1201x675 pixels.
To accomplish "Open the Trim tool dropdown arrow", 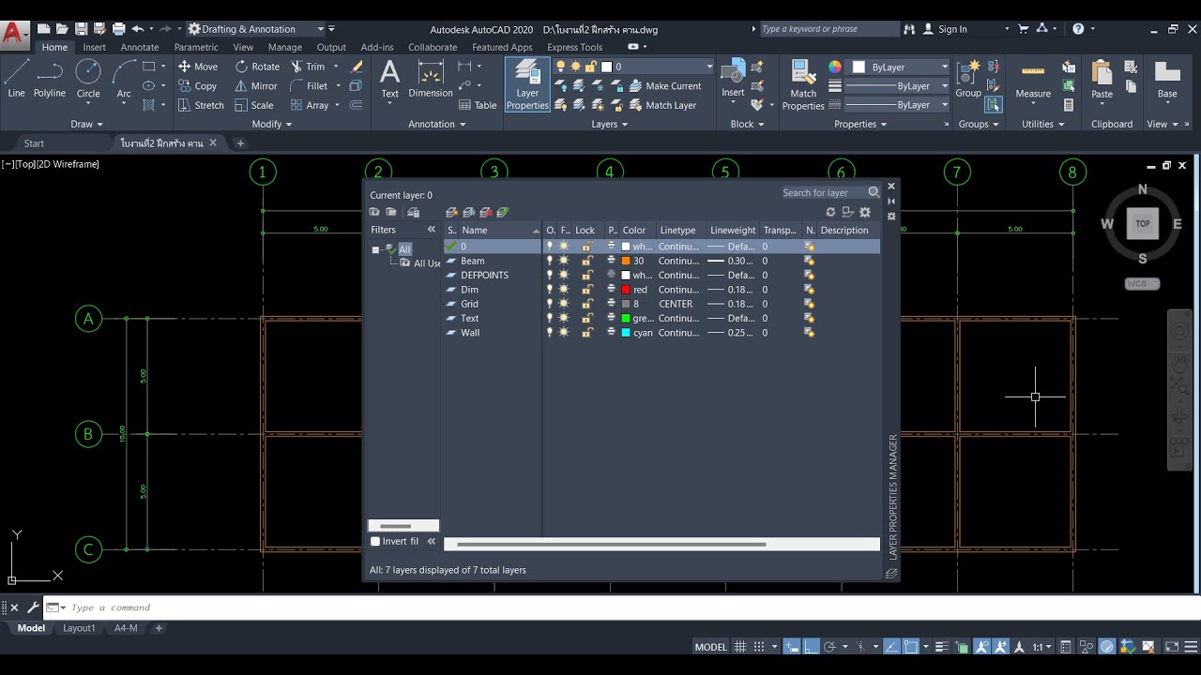I will click(x=336, y=67).
